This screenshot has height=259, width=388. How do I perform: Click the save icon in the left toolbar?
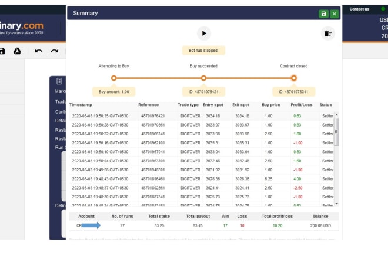tap(2, 51)
